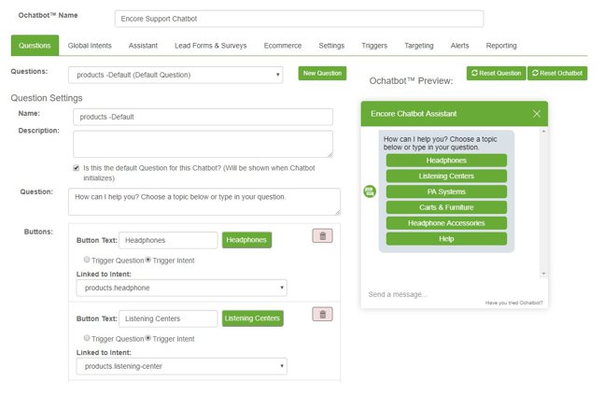603x395 pixels.
Task: Click Headphone Accessories in chat preview
Action: [446, 223]
